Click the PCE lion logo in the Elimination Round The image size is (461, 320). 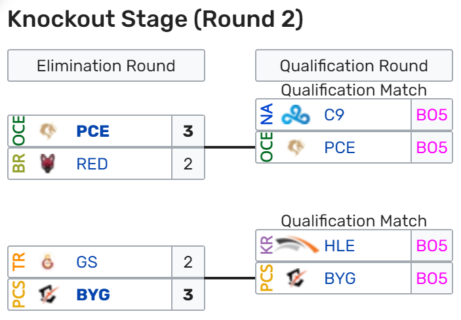coord(48,131)
